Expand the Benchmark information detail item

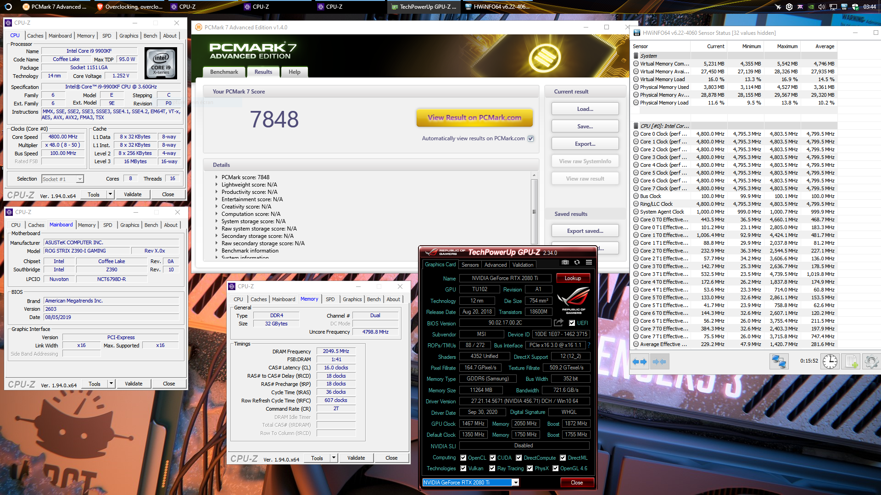[217, 251]
